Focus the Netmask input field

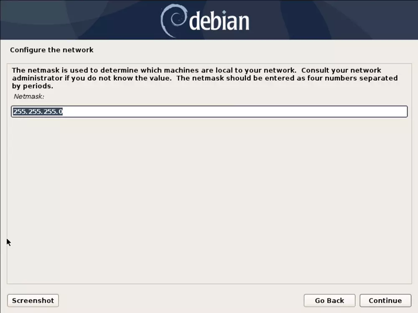[x=209, y=112]
